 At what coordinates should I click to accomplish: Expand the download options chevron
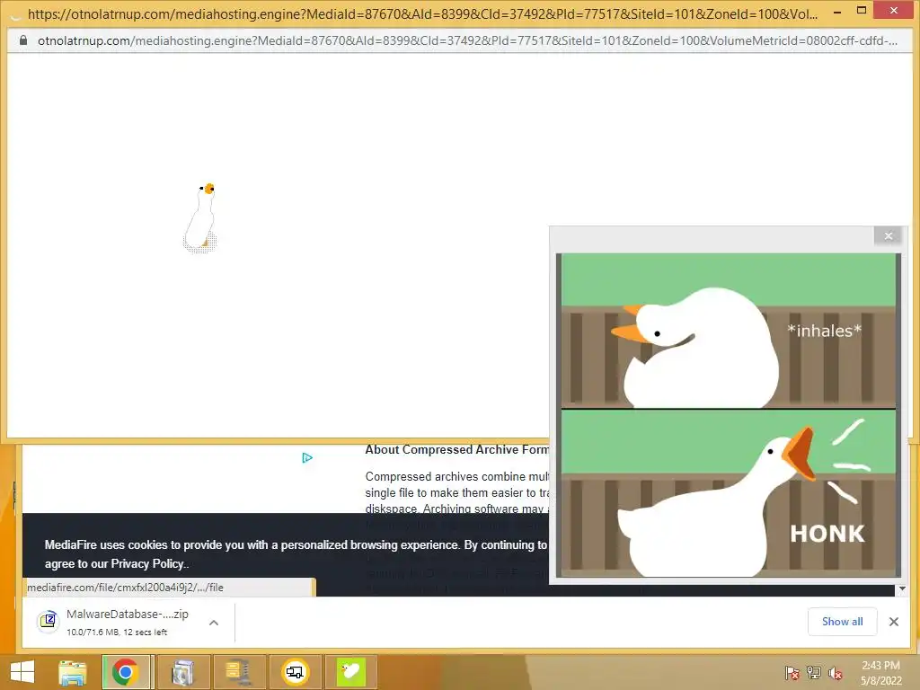pos(214,623)
